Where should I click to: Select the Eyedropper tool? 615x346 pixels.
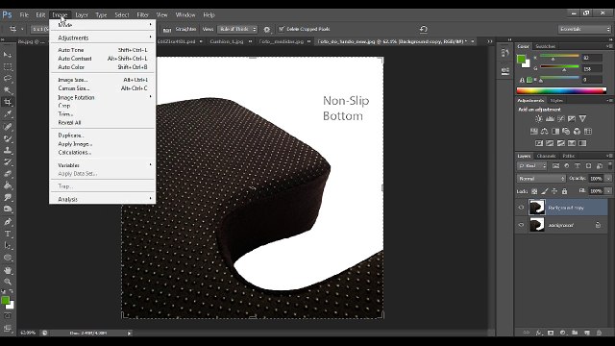coord(8,114)
